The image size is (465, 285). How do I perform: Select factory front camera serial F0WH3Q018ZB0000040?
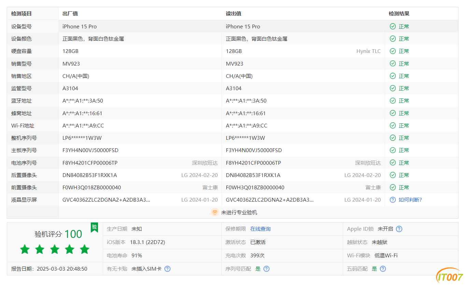91,187
